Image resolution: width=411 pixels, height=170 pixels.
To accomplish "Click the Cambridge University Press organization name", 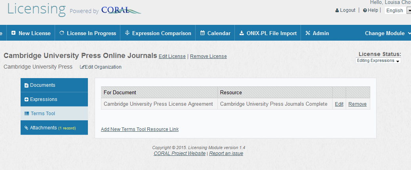I will [x=38, y=67].
